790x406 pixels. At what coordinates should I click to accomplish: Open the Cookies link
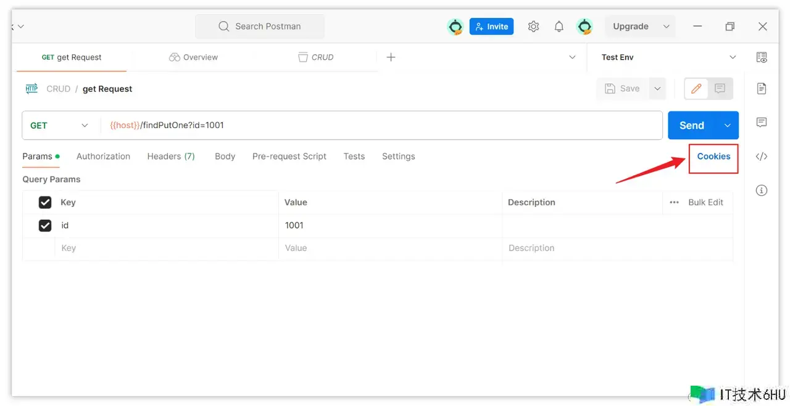[x=713, y=156]
